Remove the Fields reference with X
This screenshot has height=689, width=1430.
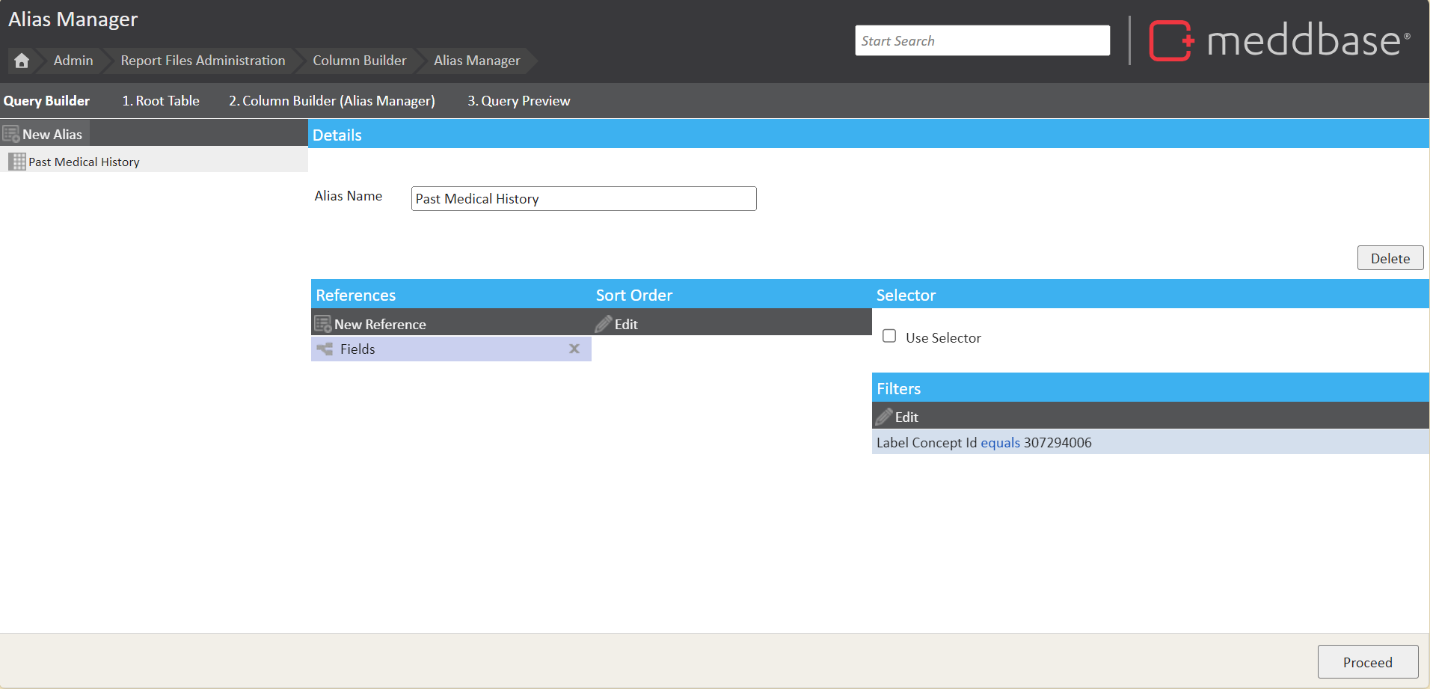574,349
